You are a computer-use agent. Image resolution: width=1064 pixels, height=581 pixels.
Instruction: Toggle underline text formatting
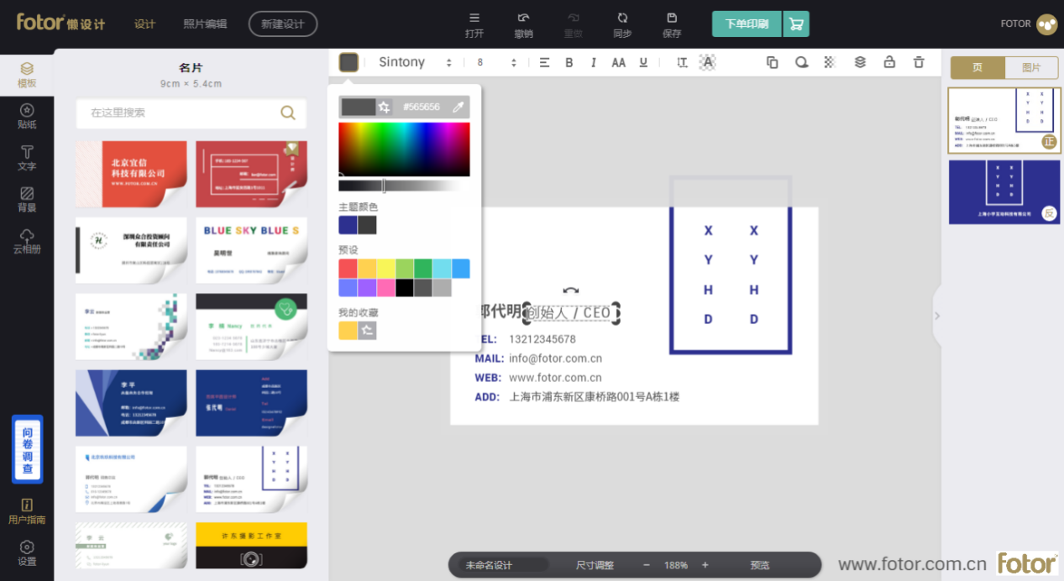(643, 62)
